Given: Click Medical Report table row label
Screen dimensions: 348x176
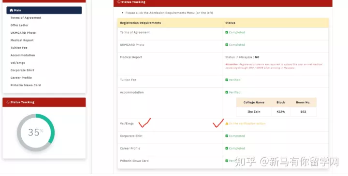Looking at the screenshot, I should tap(131, 57).
